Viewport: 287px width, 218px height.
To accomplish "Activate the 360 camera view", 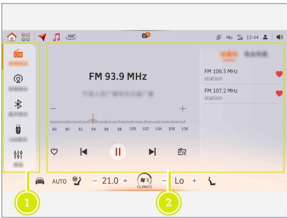I will (71, 37).
